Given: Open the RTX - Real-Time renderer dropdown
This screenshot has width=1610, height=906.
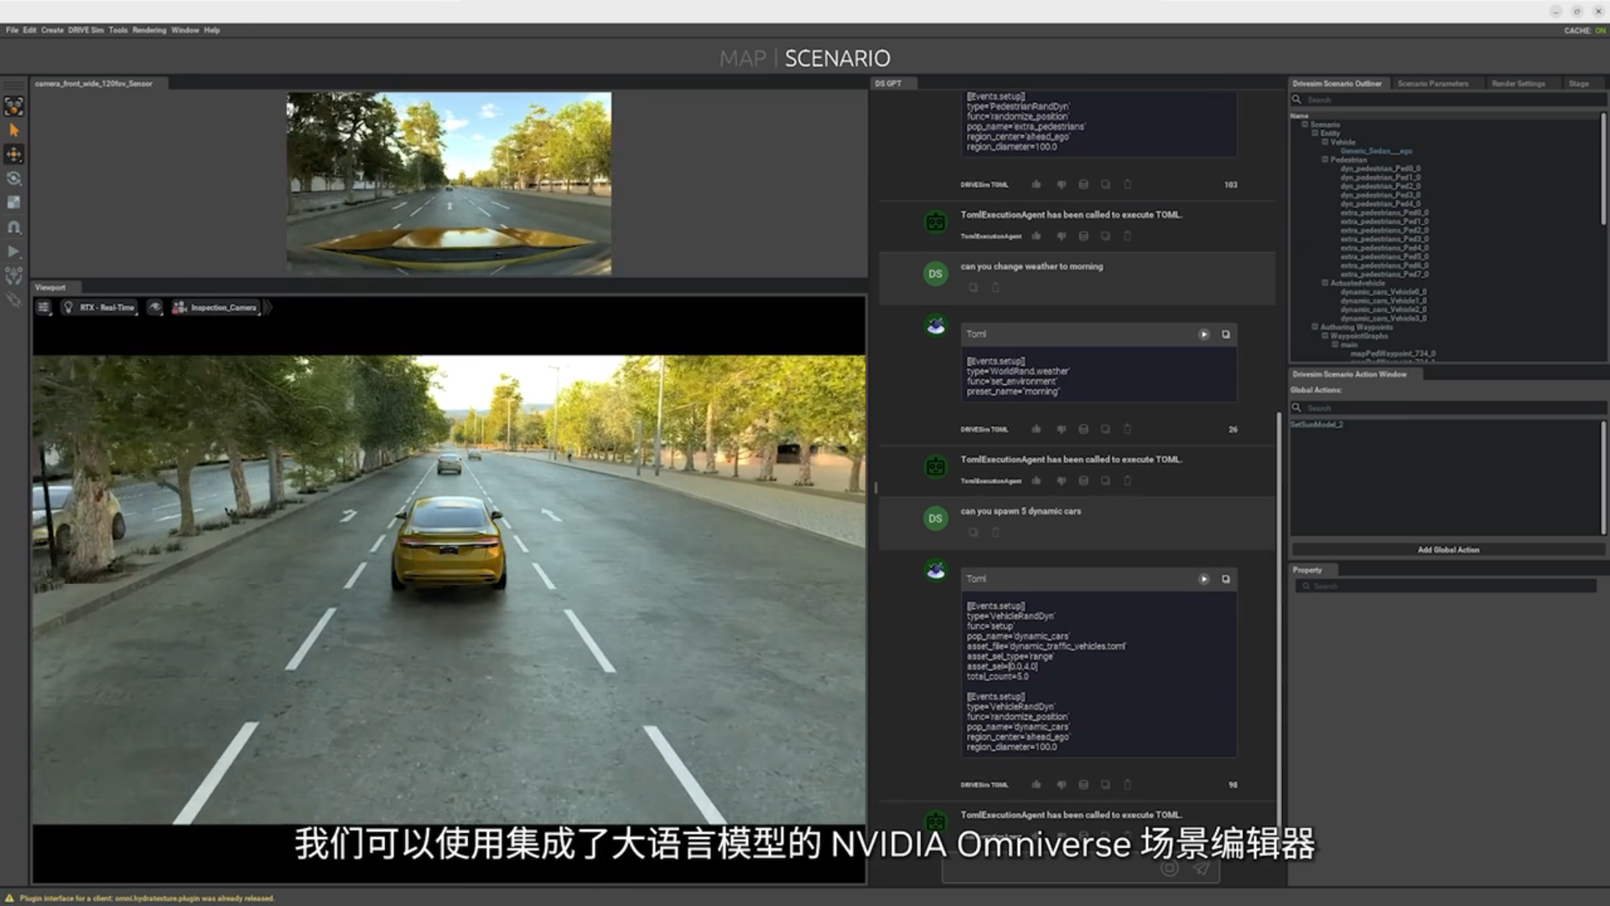Looking at the screenshot, I should point(99,308).
